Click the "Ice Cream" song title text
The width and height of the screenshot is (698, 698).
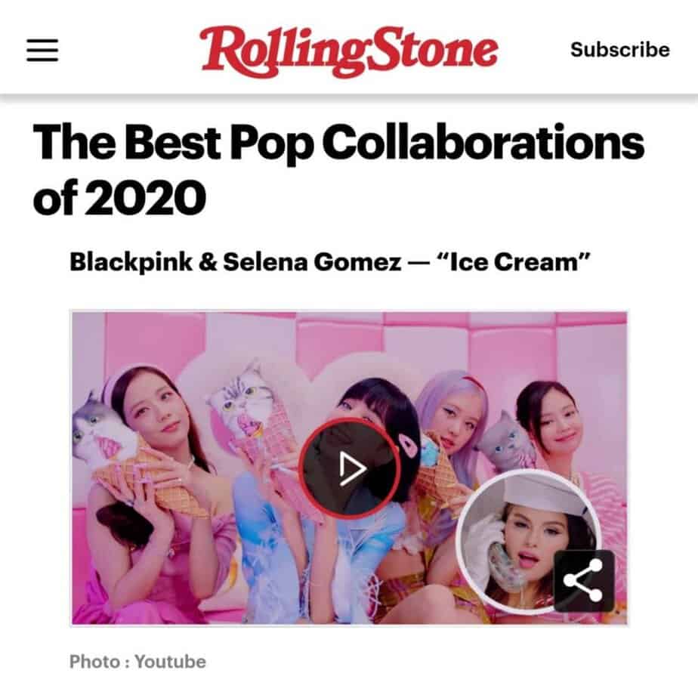click(x=514, y=261)
